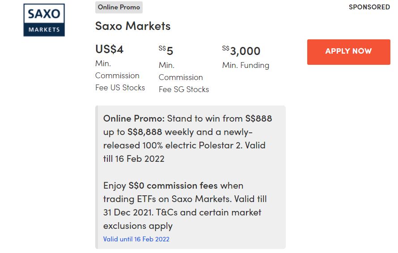Screen dimensions: 398x253
Task: Click the Online Promo badge
Action: [119, 7]
